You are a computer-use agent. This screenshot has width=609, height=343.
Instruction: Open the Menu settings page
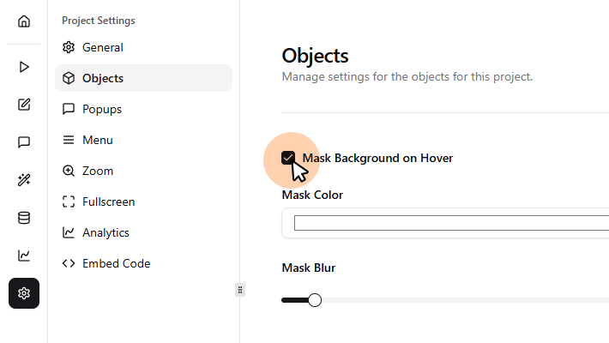click(97, 140)
